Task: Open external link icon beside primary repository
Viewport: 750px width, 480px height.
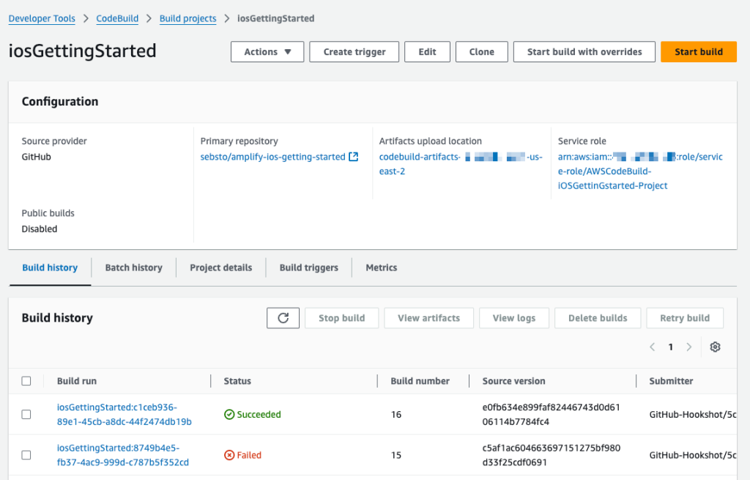Action: click(354, 157)
